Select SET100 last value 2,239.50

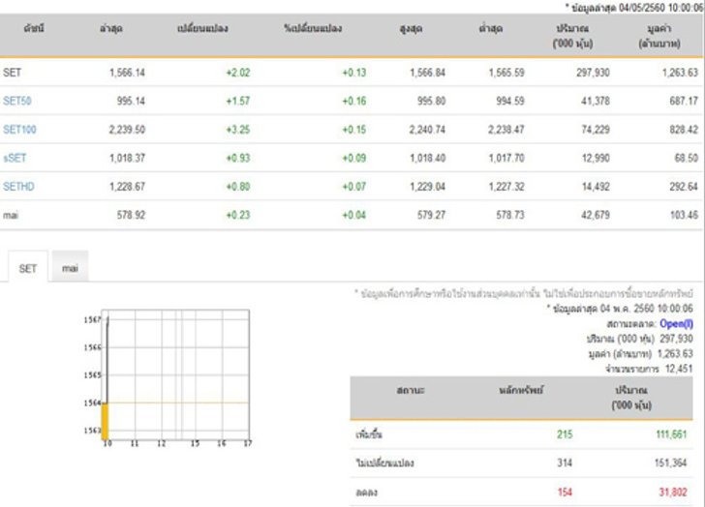coord(127,130)
